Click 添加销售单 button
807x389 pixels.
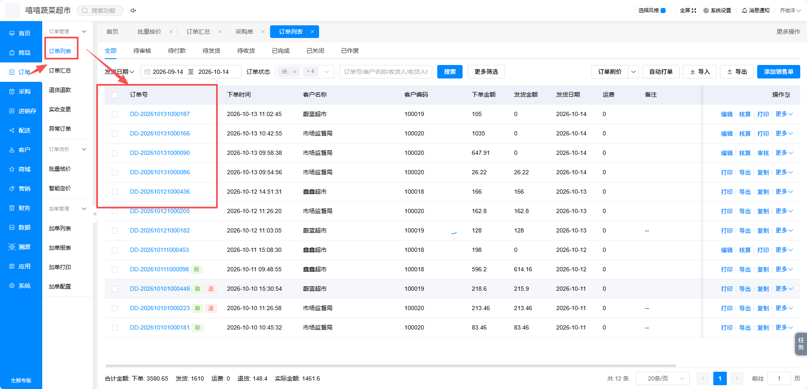pos(779,72)
